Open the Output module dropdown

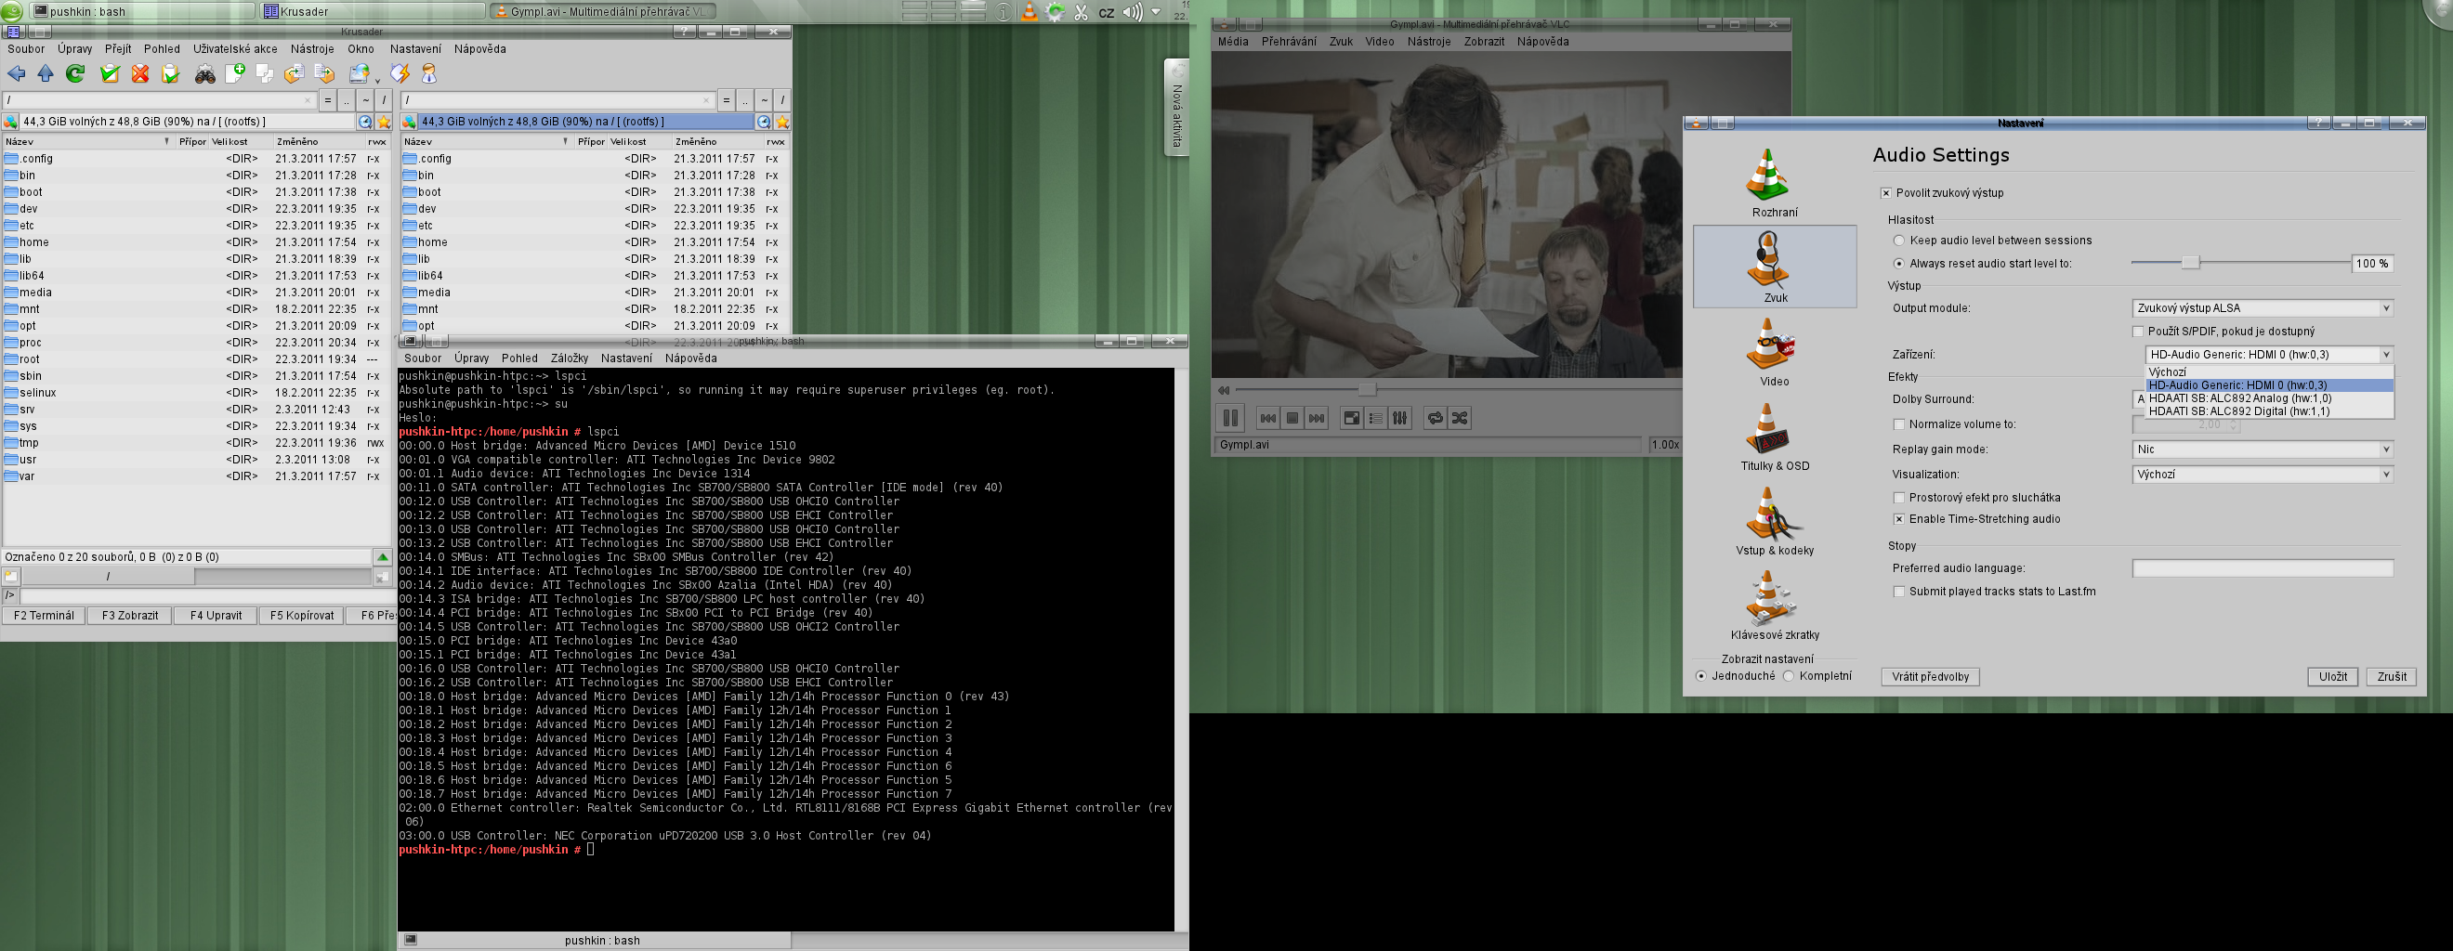click(2263, 308)
